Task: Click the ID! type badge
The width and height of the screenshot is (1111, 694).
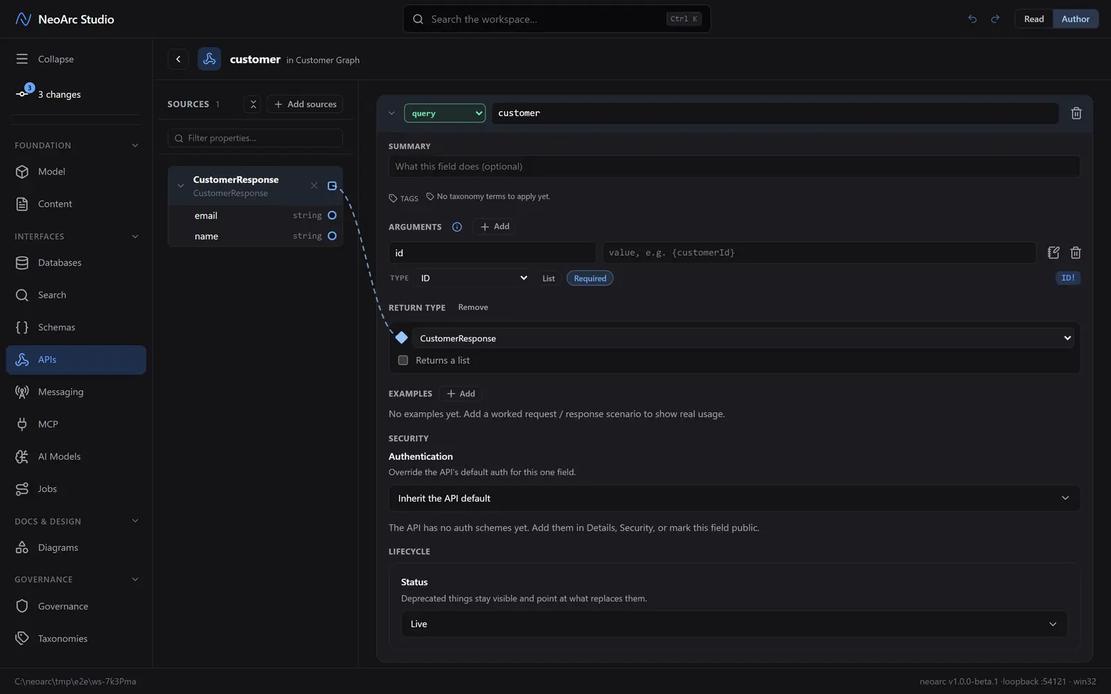Action: (x=1068, y=278)
